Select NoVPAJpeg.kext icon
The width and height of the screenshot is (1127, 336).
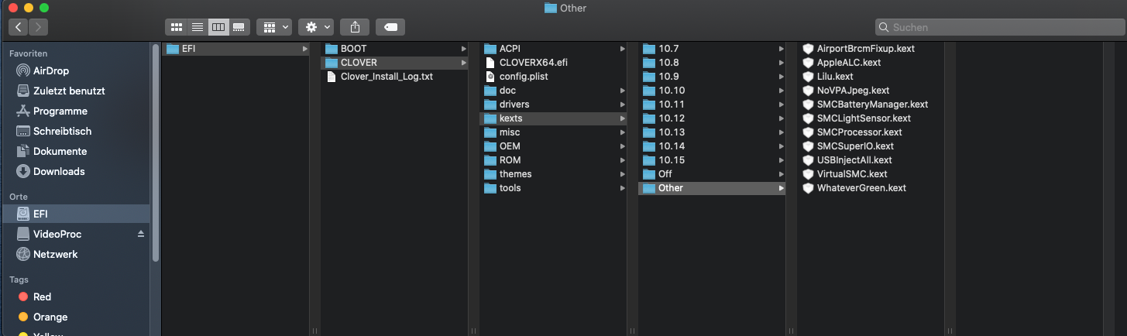click(x=808, y=91)
